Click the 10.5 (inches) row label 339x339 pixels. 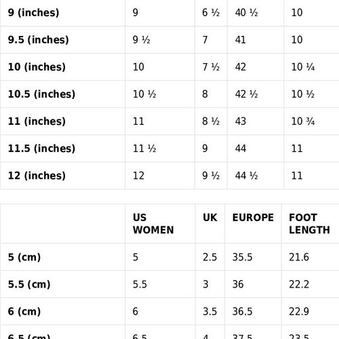tap(41, 94)
